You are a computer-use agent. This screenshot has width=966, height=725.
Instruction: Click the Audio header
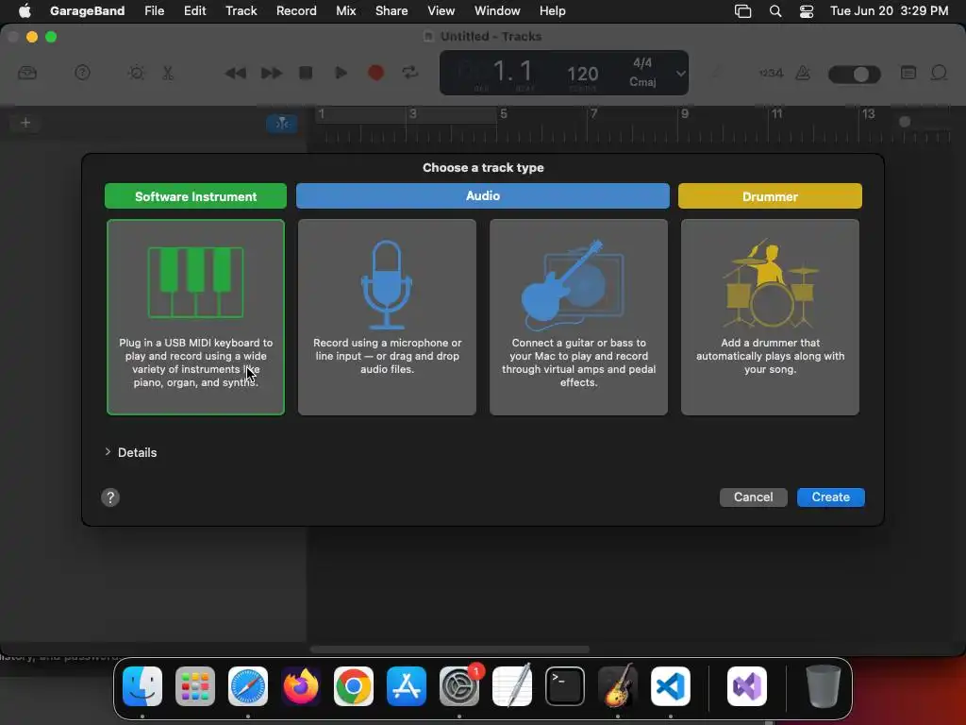pos(483,195)
